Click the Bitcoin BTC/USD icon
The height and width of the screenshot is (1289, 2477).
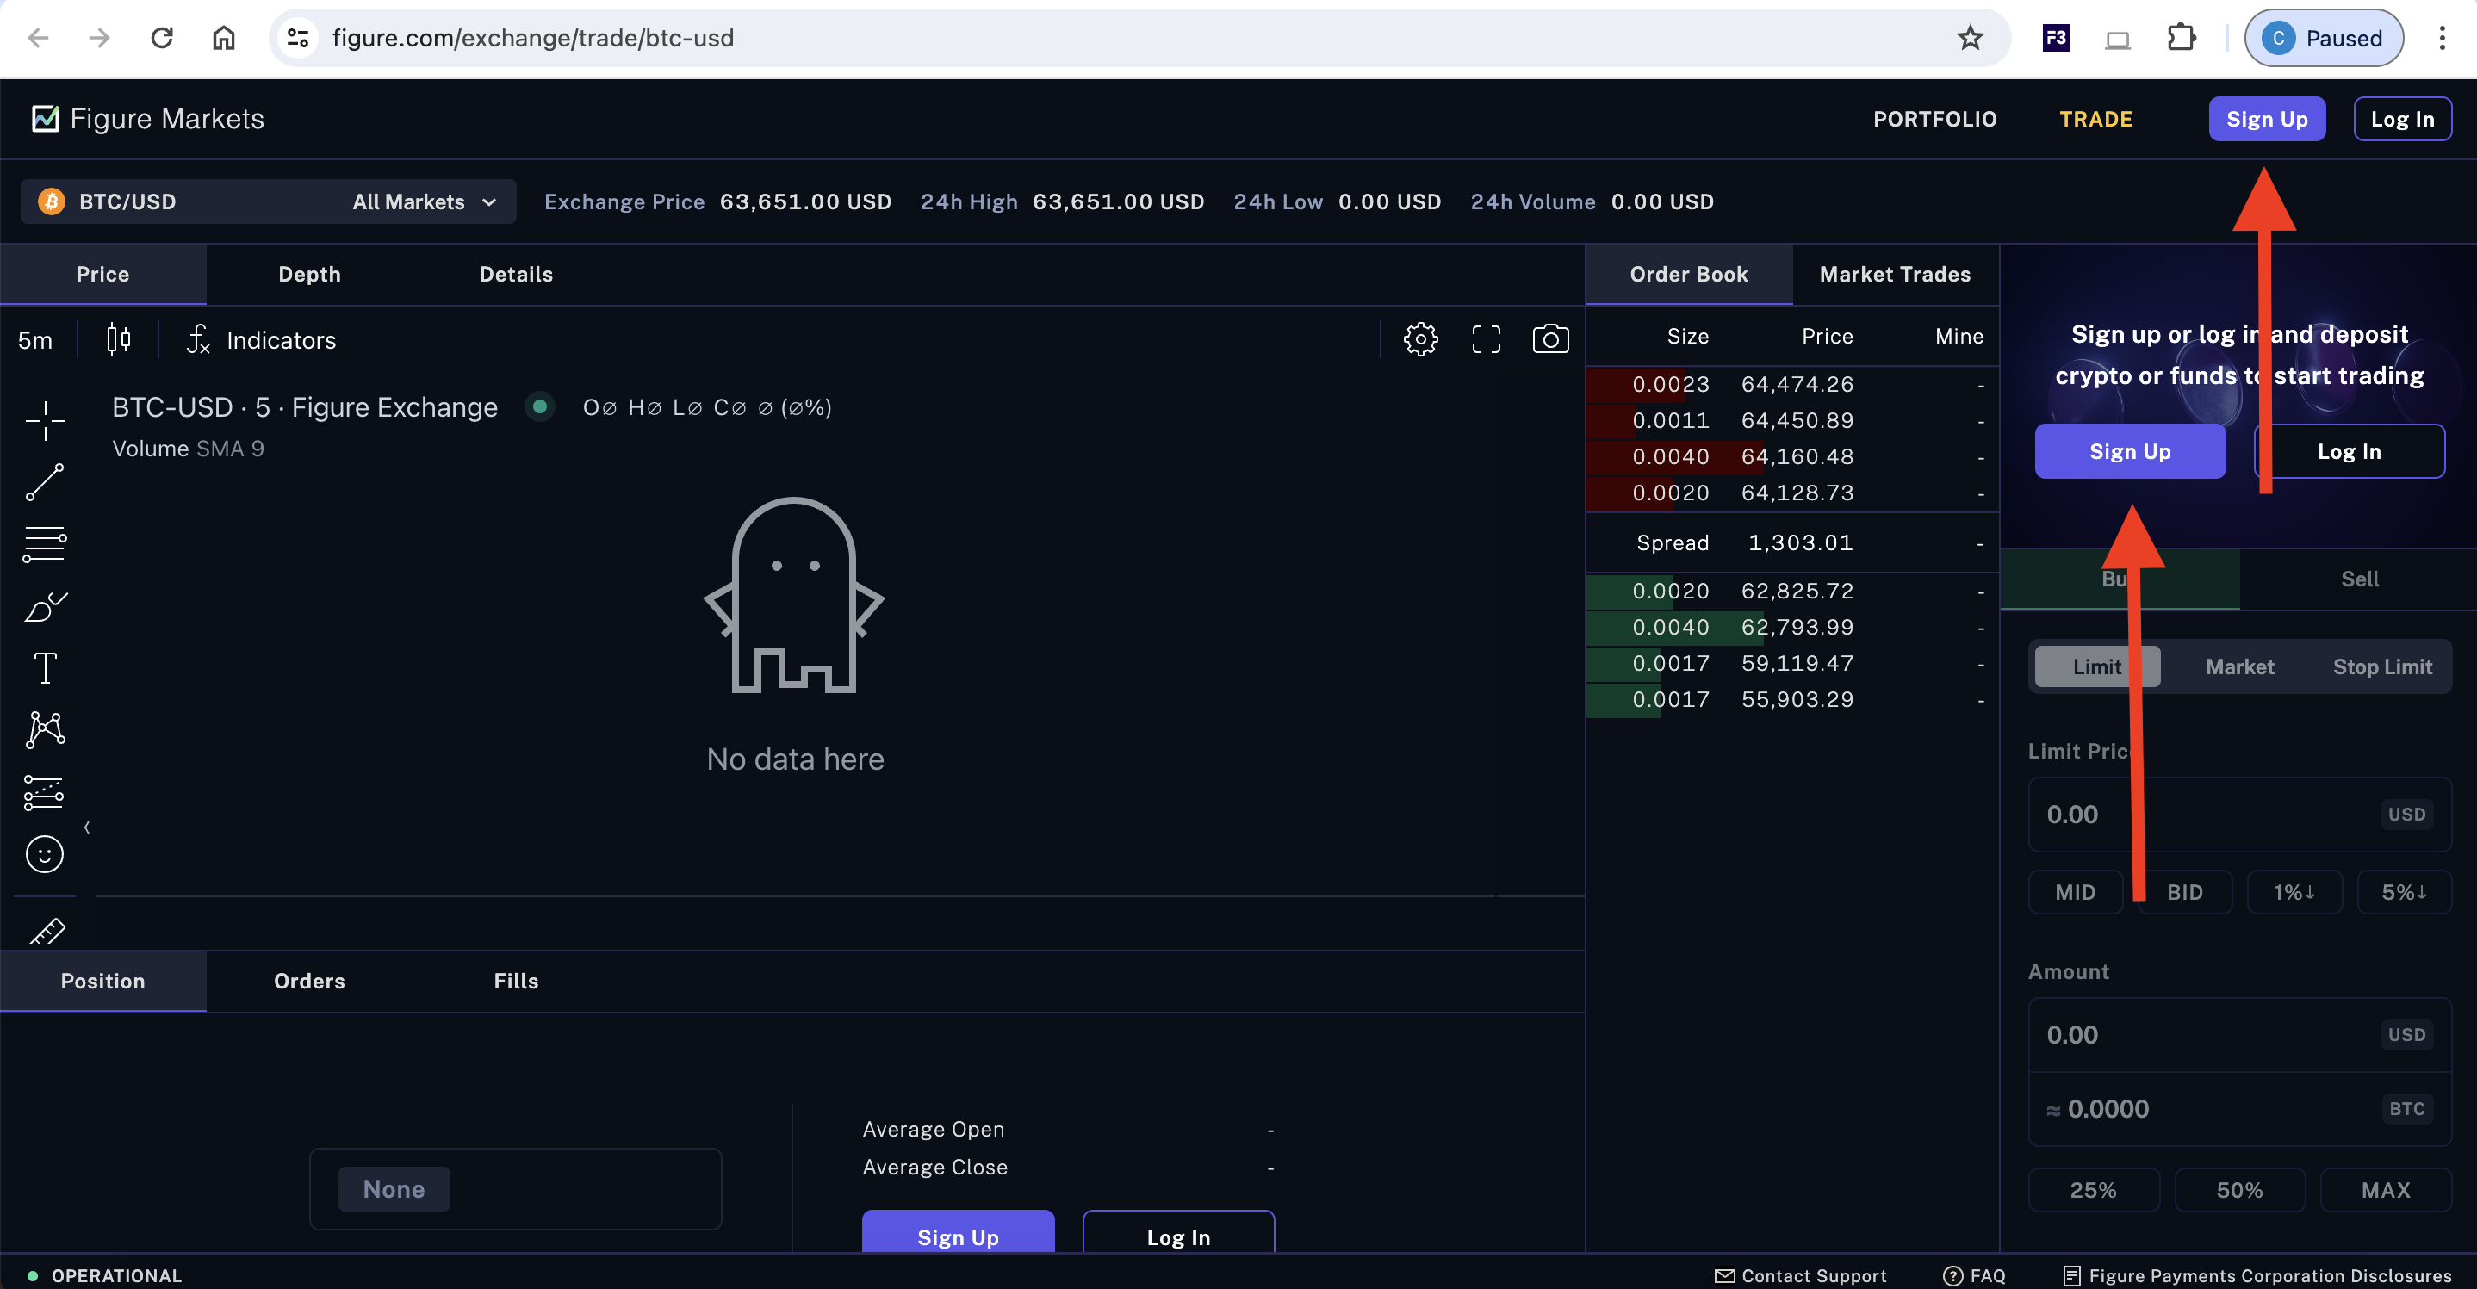coord(52,201)
